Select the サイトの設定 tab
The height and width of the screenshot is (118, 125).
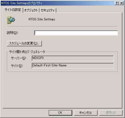[13, 10]
